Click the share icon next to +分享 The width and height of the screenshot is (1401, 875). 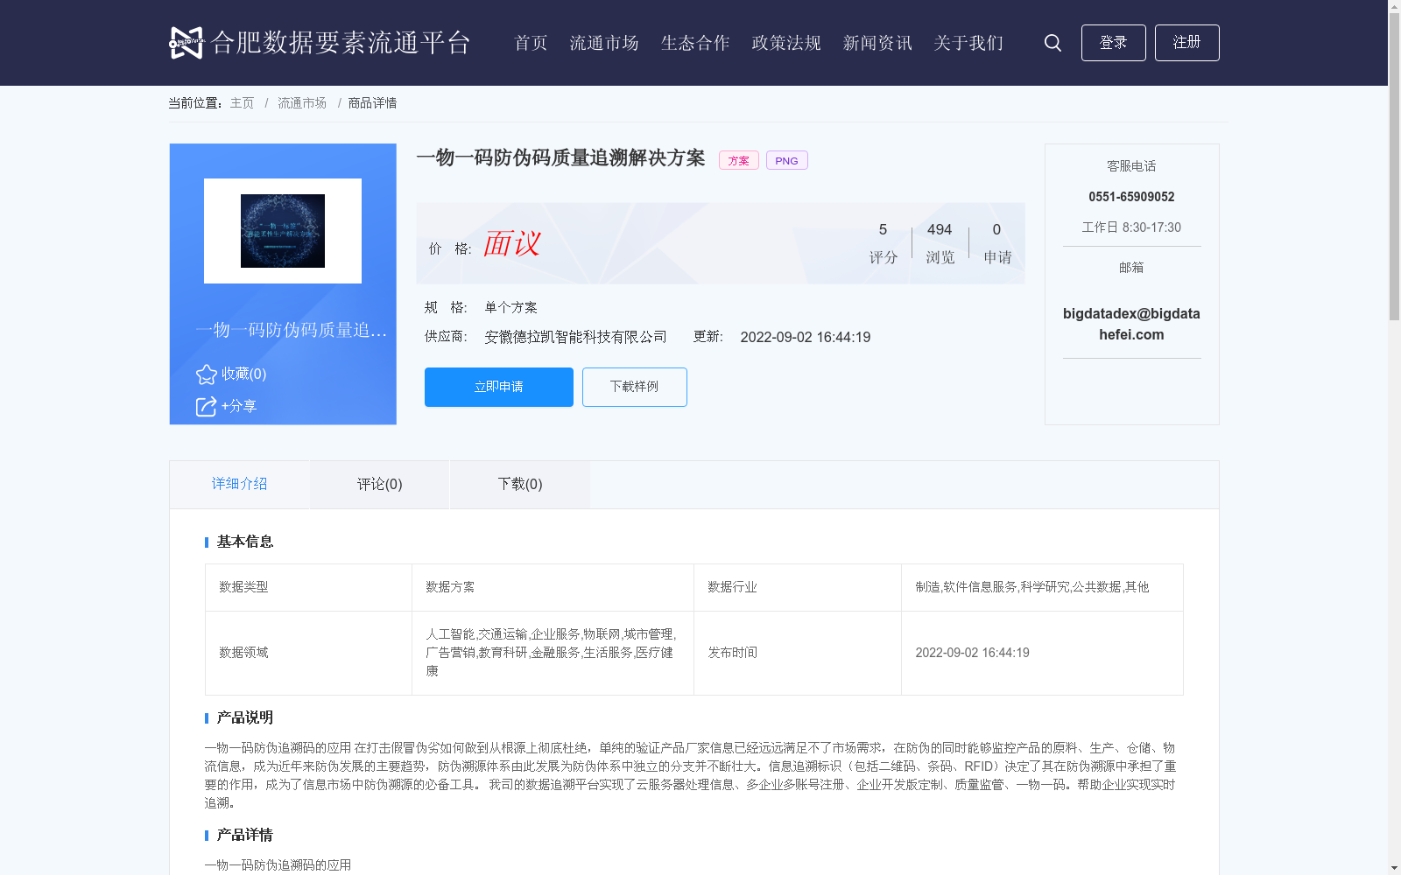pos(206,407)
